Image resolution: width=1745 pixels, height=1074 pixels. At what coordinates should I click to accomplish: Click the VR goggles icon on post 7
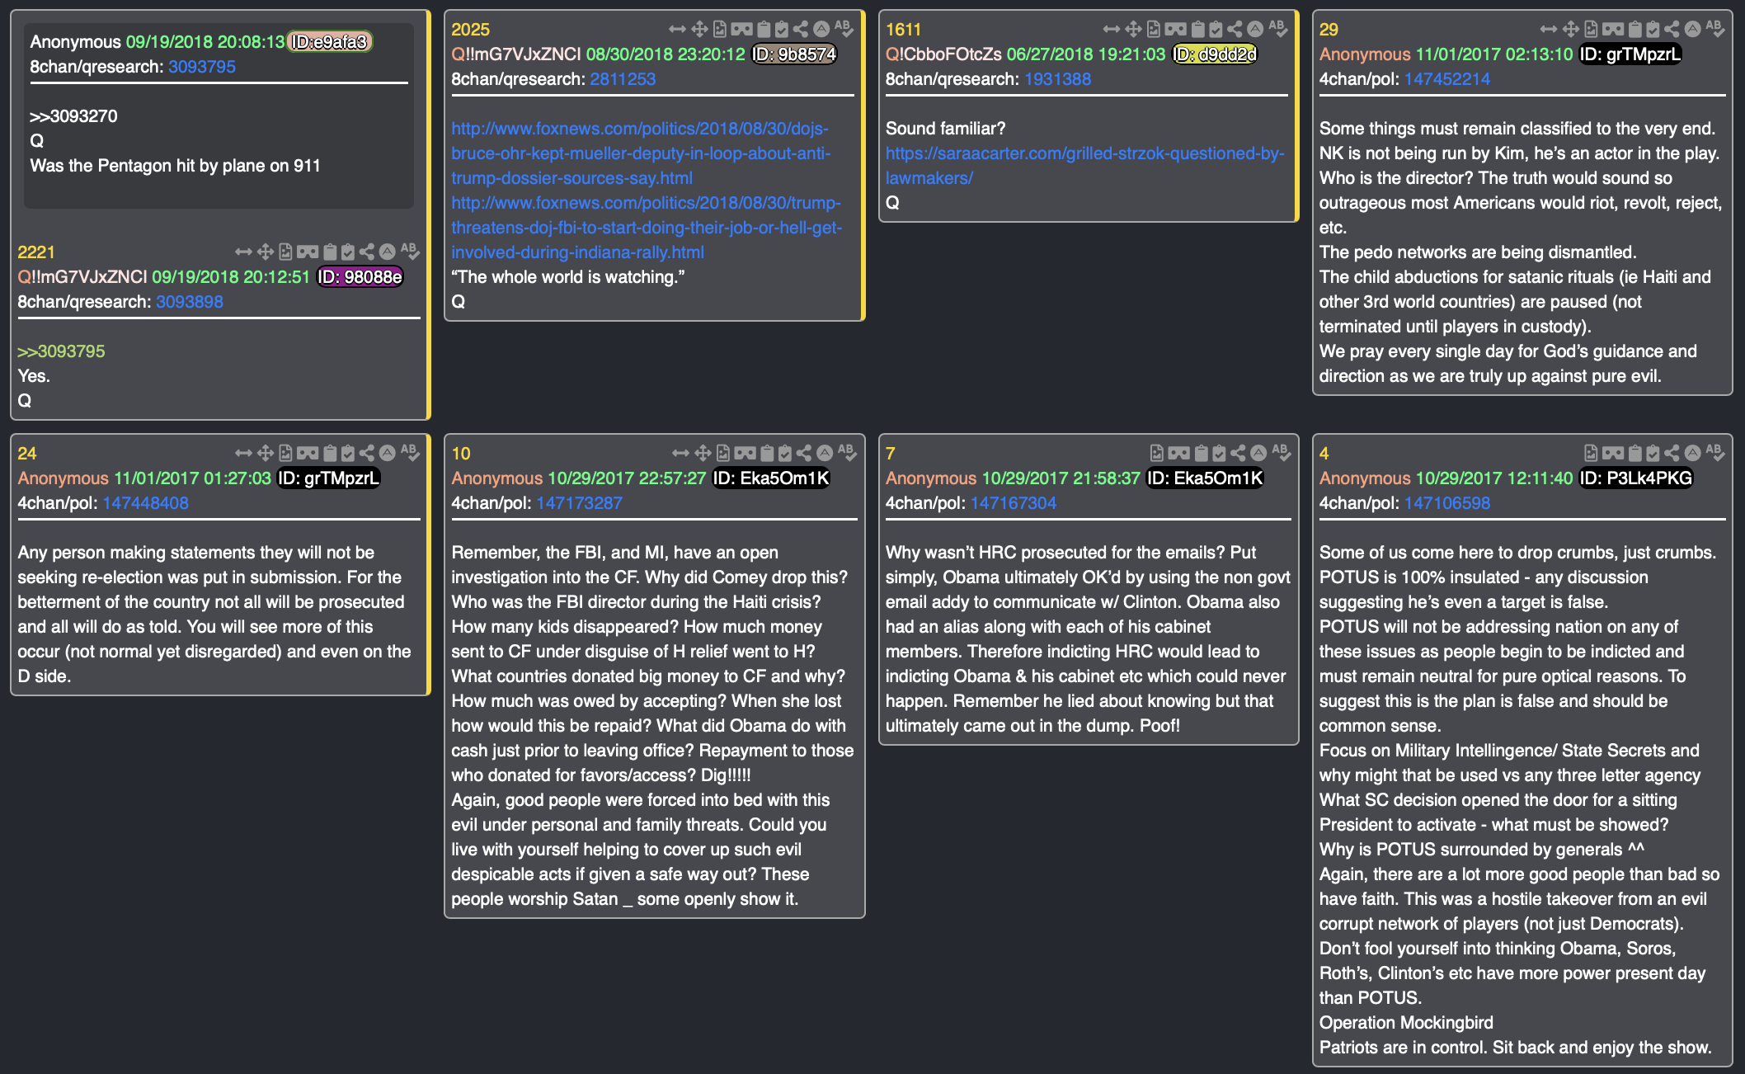pyautogui.click(x=1179, y=453)
